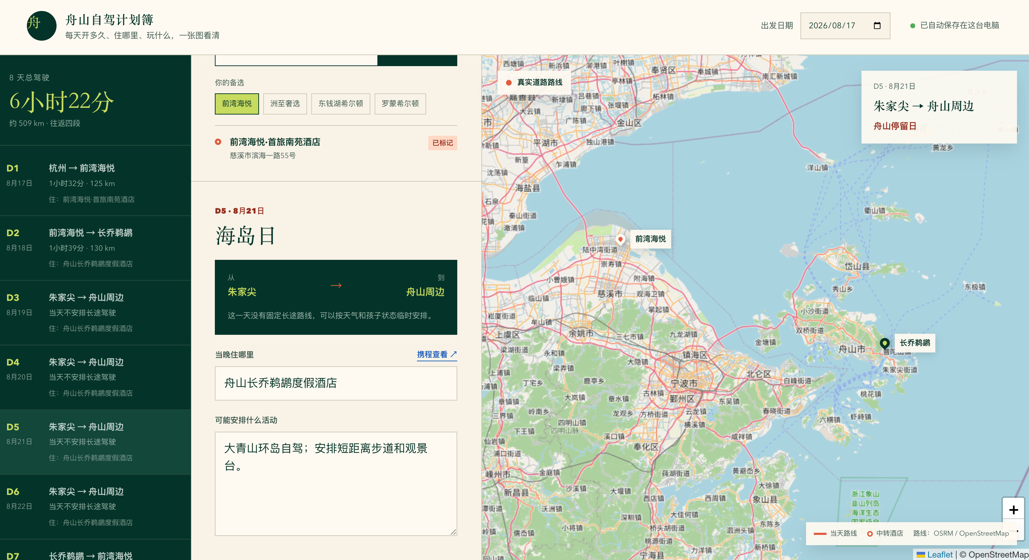Select the 洲至奢选 backup hotel chip
This screenshot has width=1029, height=560.
point(285,104)
